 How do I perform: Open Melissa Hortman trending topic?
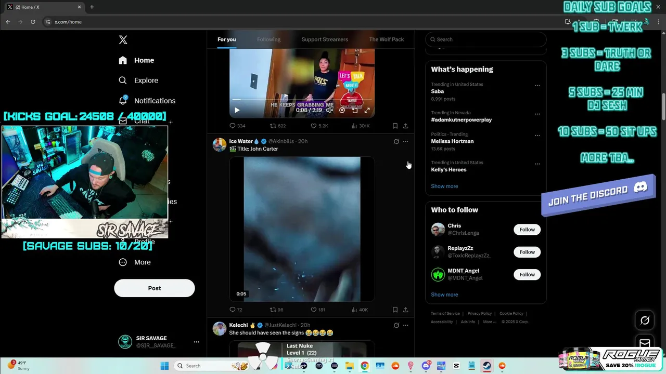pos(452,141)
